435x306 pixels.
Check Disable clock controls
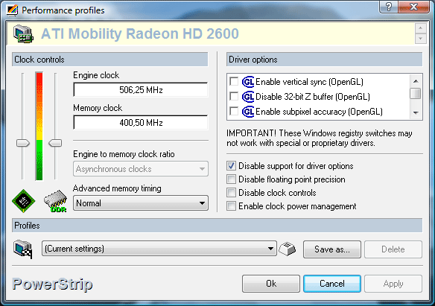(231, 193)
